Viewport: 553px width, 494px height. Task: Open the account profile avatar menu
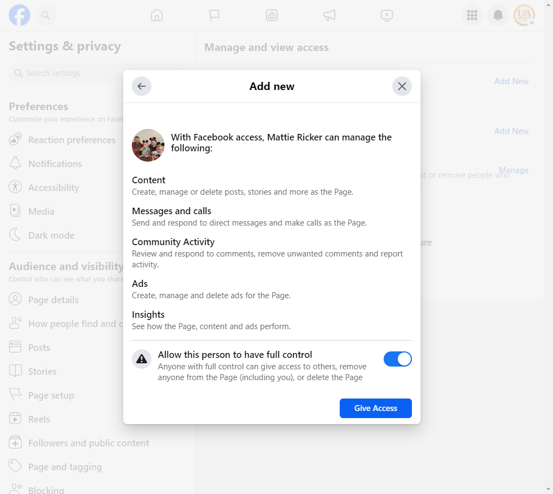(524, 15)
